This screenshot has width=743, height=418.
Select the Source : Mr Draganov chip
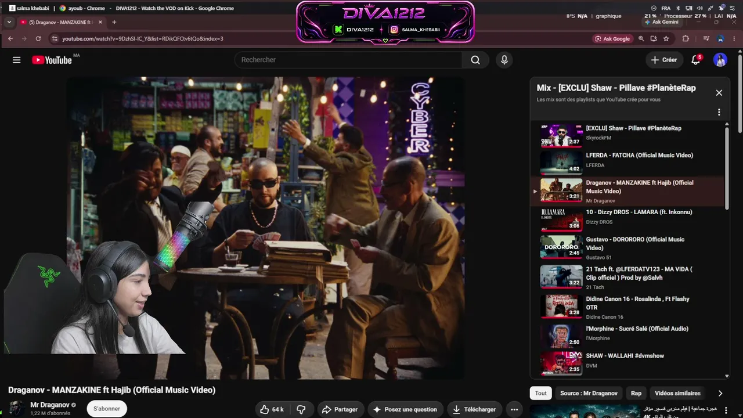pos(589,393)
